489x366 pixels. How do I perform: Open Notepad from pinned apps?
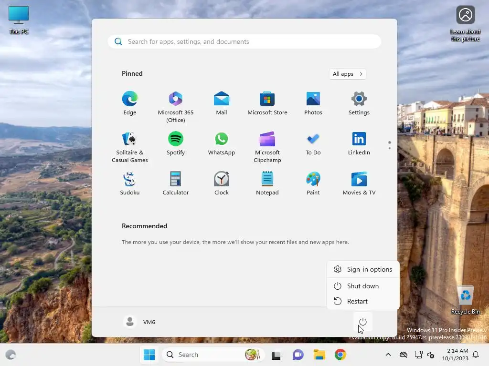click(x=267, y=183)
